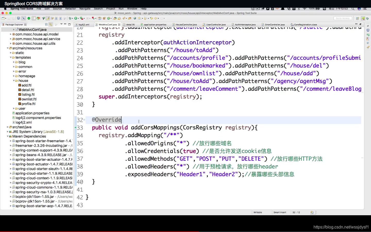Open the Window menu
Viewport: 371px width, 232px height.
132,9
